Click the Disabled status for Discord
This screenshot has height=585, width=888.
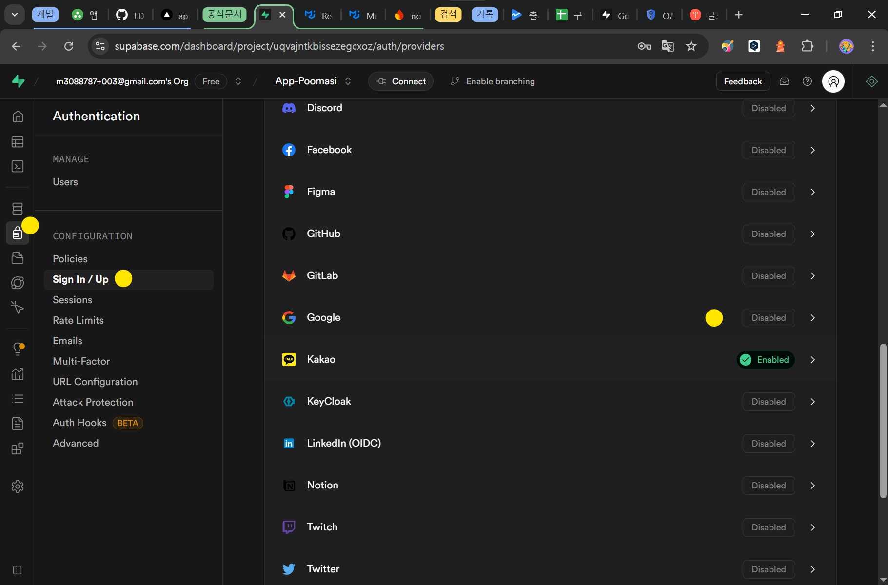[769, 108]
